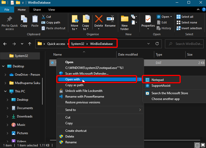Click the Search WinBioDatabase input field
Image resolution: width=206 pixels, height=148 pixels.
click(x=188, y=44)
